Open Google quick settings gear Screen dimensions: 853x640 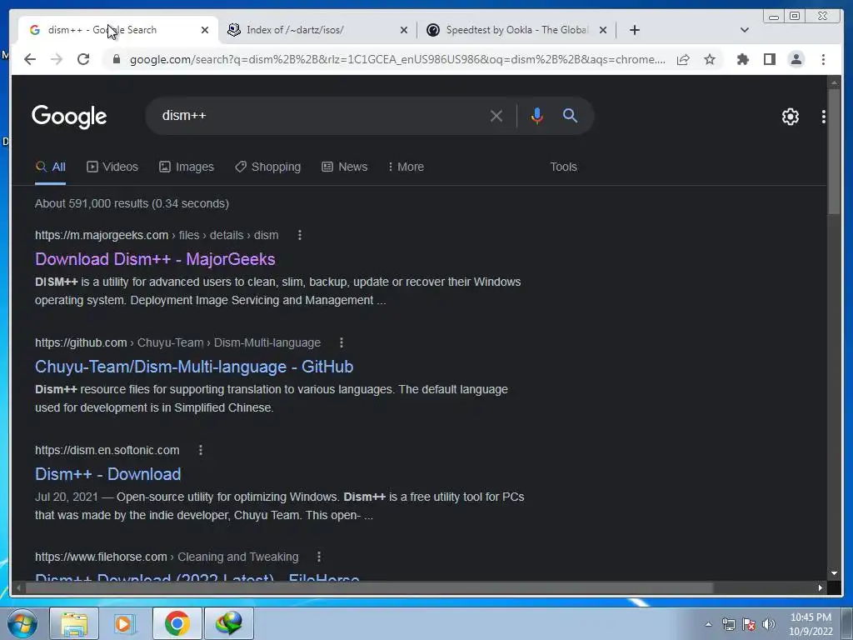point(790,117)
